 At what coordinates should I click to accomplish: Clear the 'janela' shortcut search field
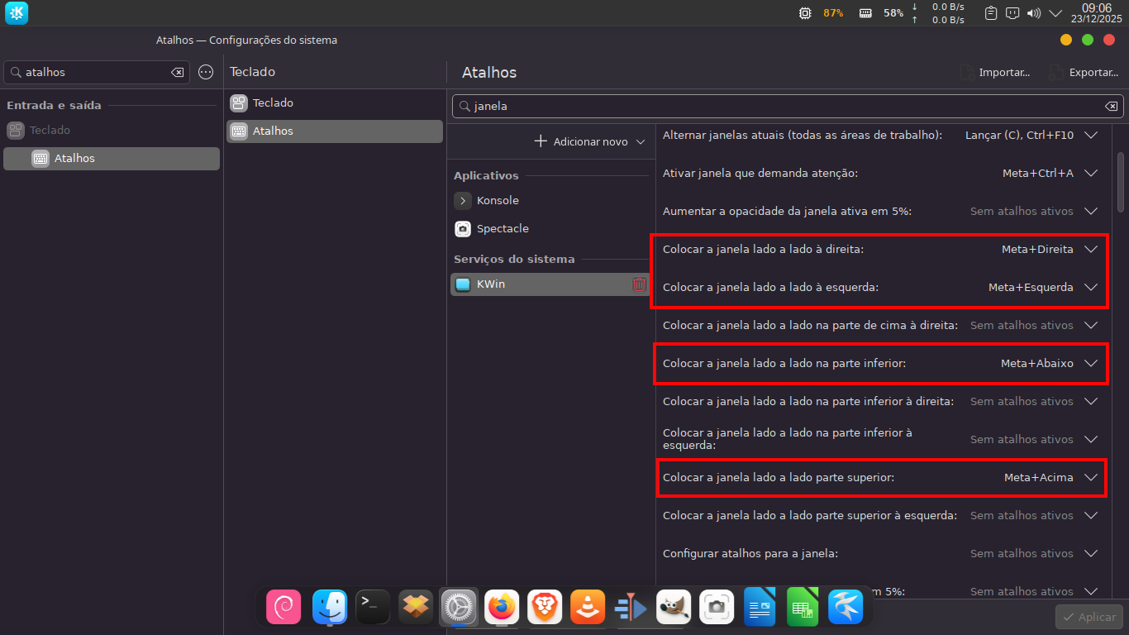click(x=1111, y=106)
